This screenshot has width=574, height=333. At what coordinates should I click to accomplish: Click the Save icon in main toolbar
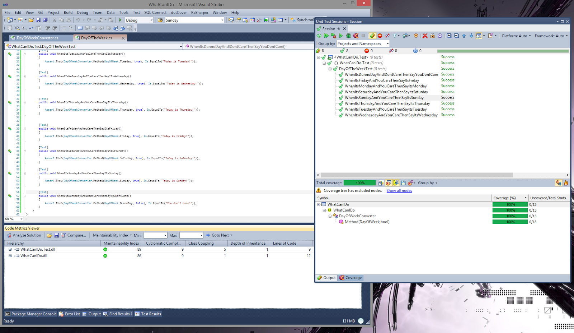[x=38, y=20]
